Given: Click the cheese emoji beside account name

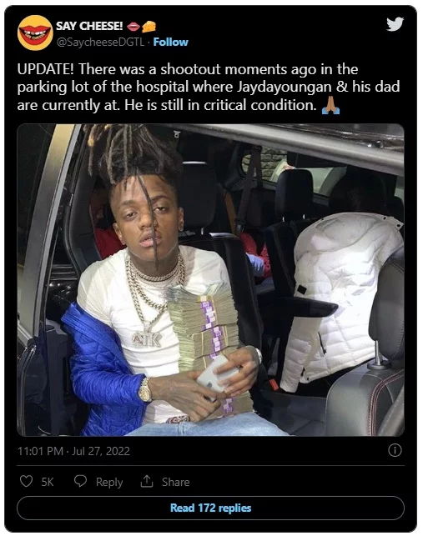Looking at the screenshot, I should [x=149, y=26].
